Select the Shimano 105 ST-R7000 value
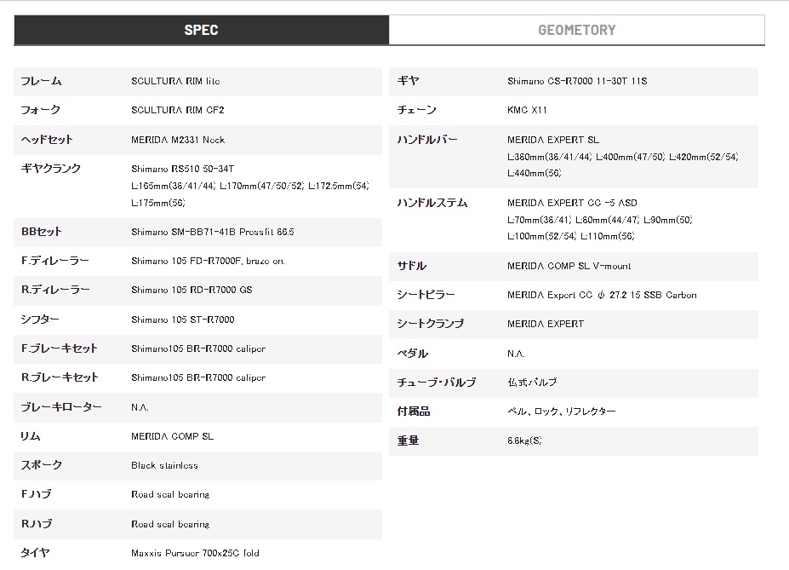Viewport: 789px width, 570px height. click(183, 320)
